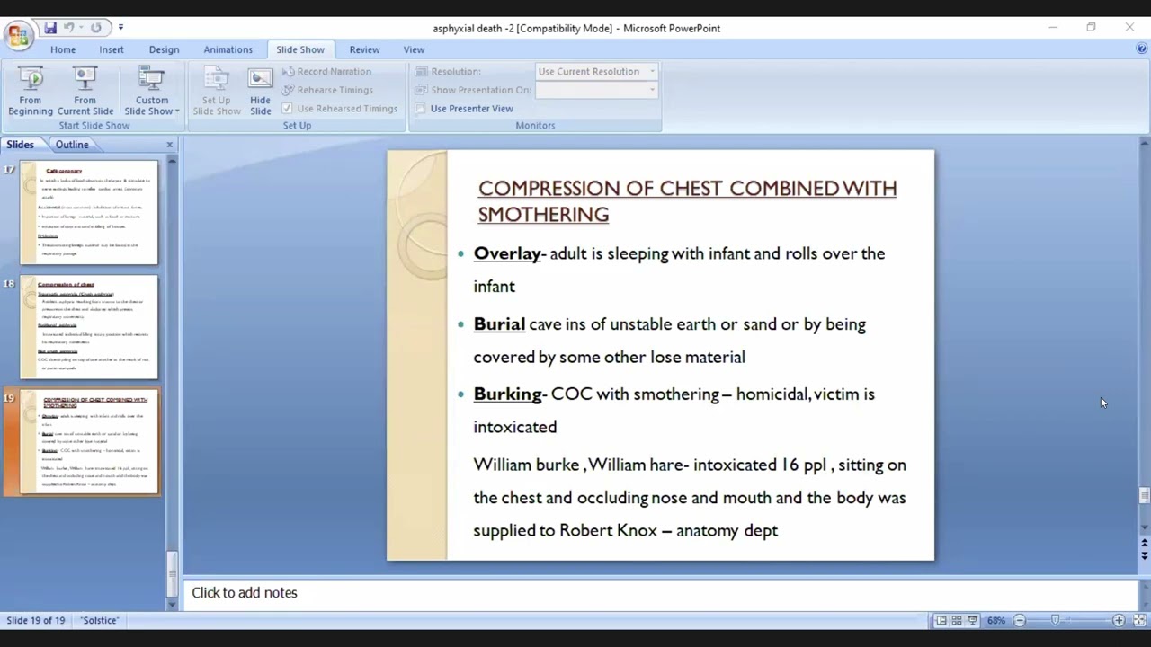The height and width of the screenshot is (647, 1151).
Task: Click the Set Up group label
Action: click(x=297, y=125)
